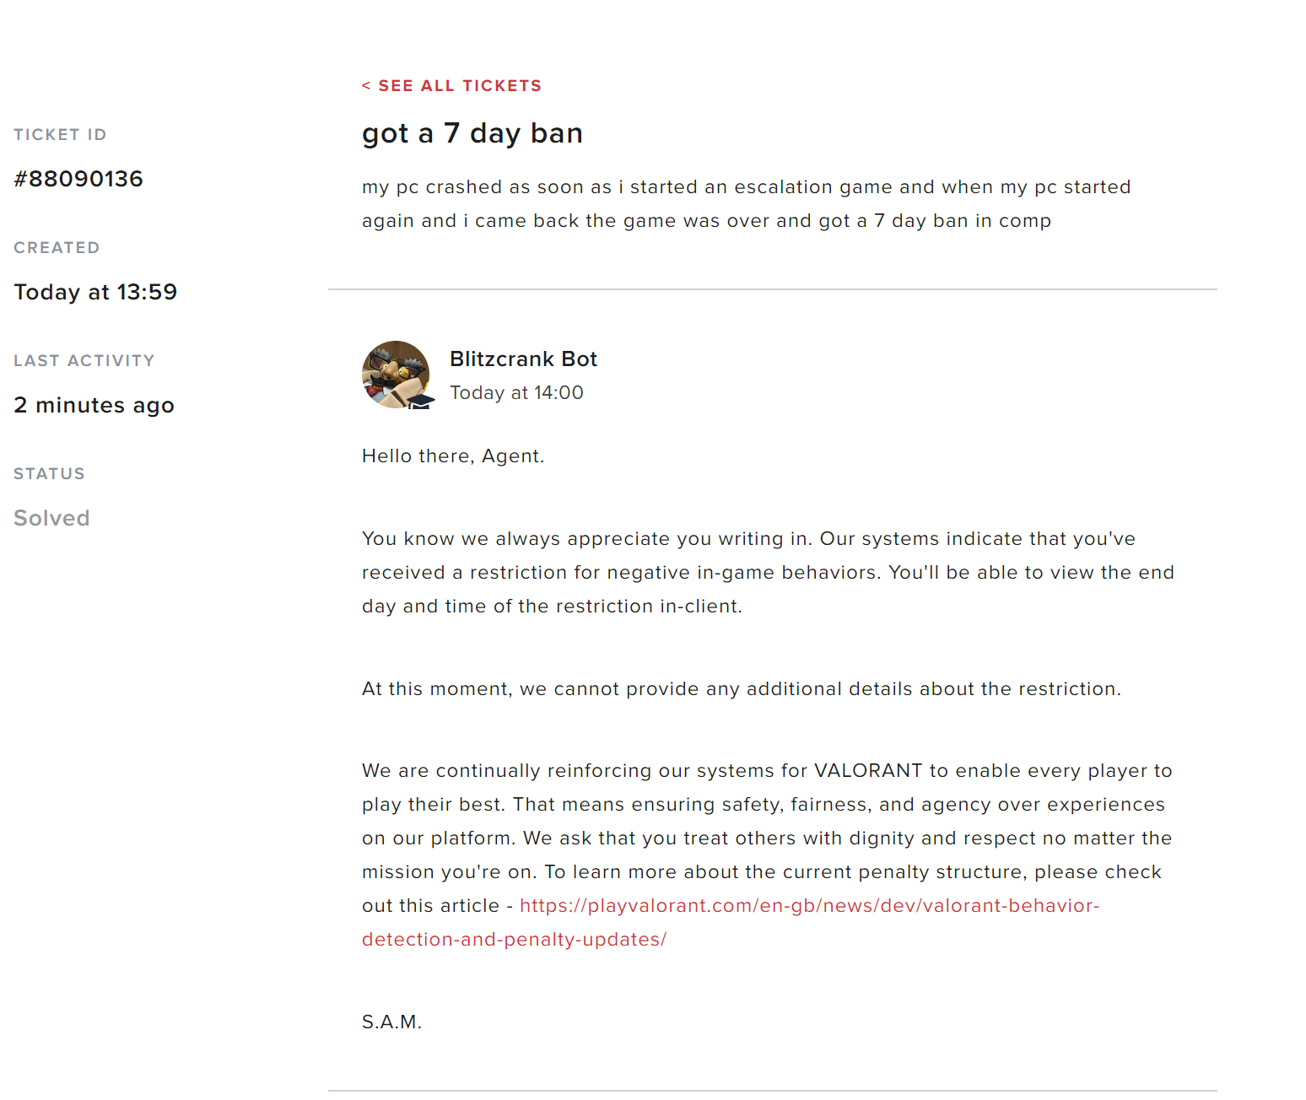Viewport: 1306px width, 1100px height.
Task: Click the "Hello there, Agent." greeting
Action: (x=453, y=456)
